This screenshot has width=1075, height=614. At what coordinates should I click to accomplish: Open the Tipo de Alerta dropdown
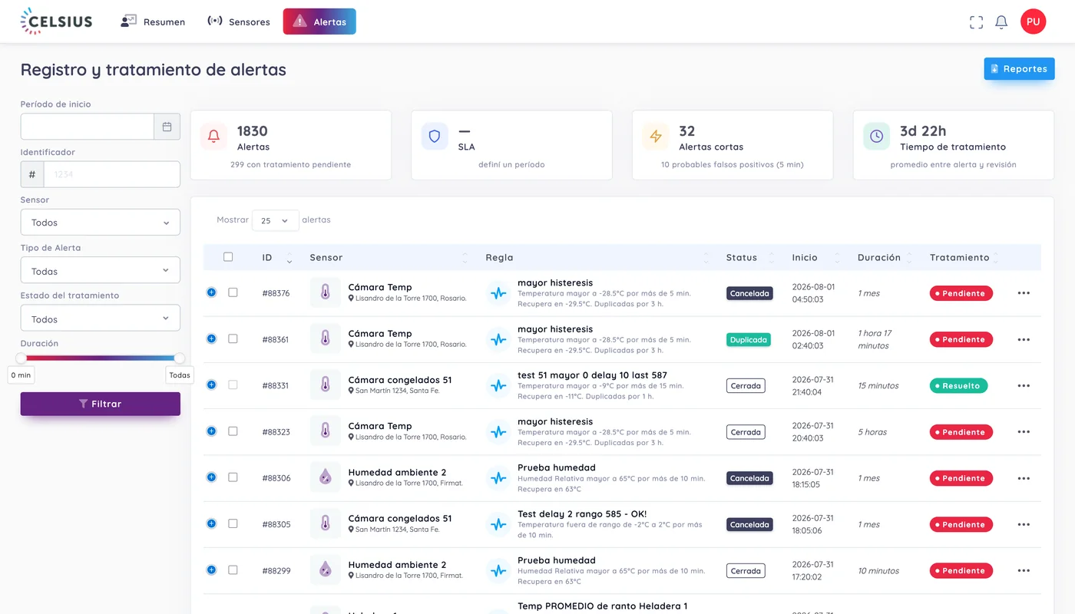(101, 271)
